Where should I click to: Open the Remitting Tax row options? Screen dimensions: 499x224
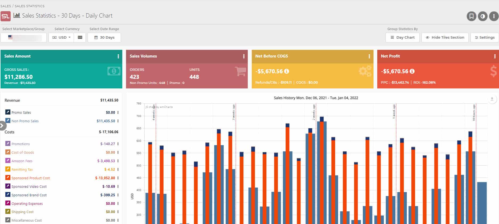pos(118,169)
